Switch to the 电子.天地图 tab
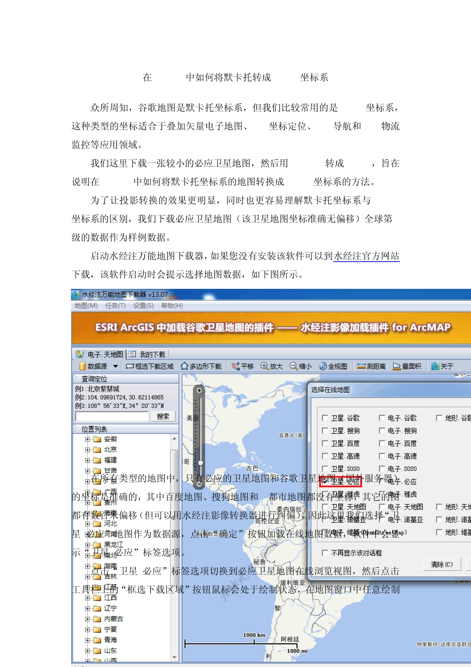 [x=99, y=354]
